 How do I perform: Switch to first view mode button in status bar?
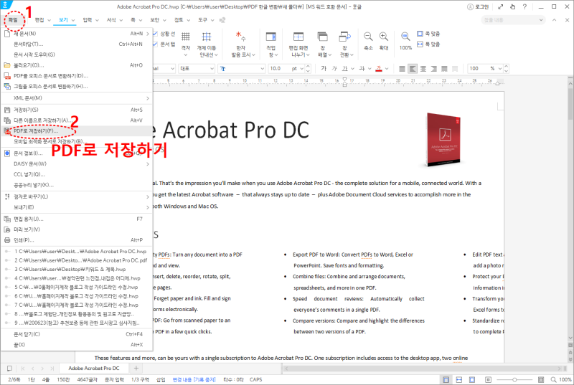(446, 379)
